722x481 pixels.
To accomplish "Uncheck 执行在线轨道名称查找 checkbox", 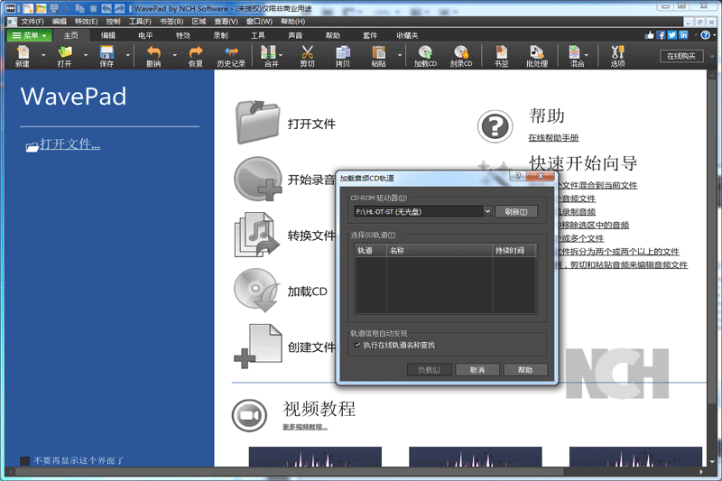I will [x=357, y=345].
